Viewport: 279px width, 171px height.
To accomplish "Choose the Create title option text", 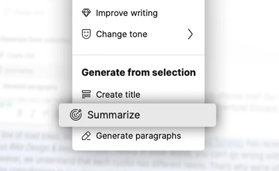I will point(118,94).
